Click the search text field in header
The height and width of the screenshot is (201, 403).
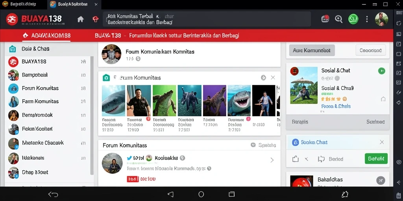click(207, 19)
